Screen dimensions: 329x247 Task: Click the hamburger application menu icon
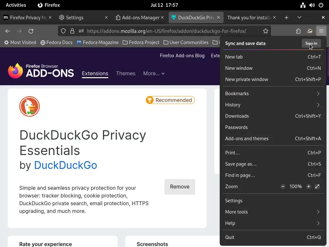tap(321, 31)
